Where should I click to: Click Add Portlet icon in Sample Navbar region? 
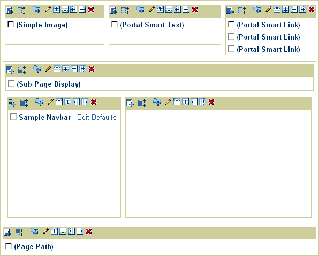12,103
